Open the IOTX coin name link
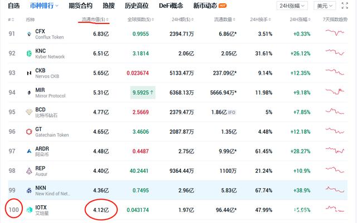The image size is (357, 223). [x=41, y=207]
